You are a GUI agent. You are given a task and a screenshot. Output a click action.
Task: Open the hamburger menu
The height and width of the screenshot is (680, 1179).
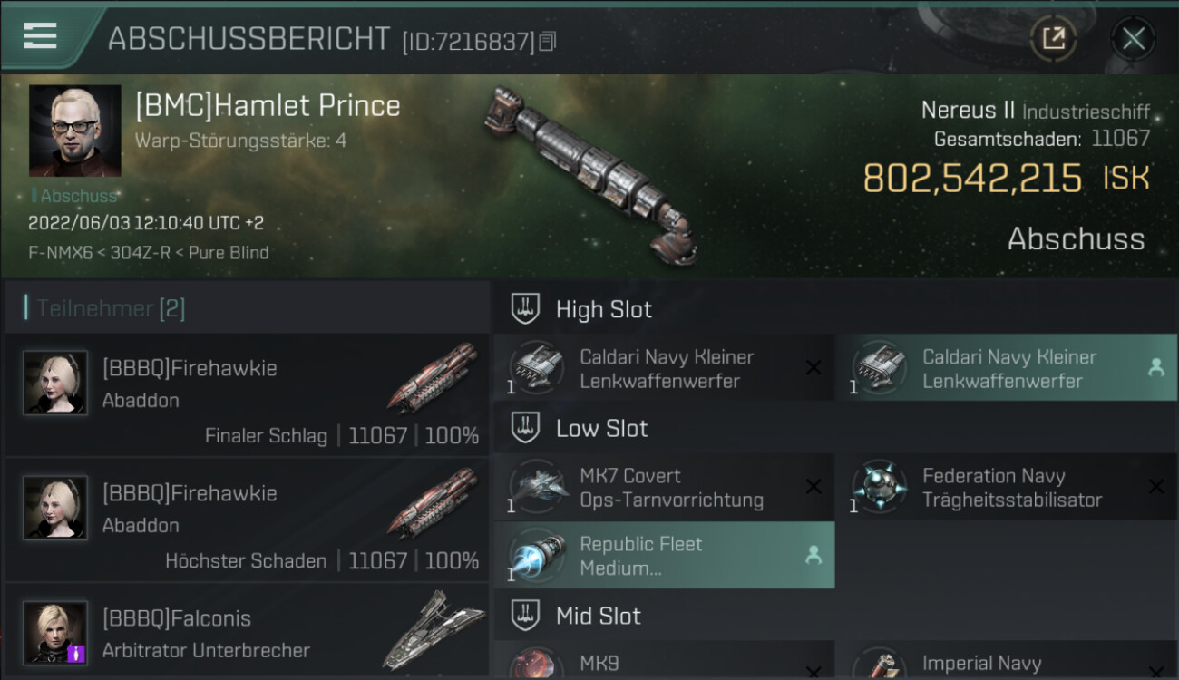pos(41,36)
